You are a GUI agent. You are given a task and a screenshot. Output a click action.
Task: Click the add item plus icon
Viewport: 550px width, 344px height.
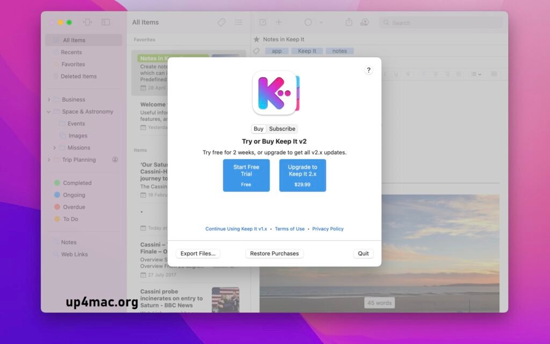tap(278, 22)
